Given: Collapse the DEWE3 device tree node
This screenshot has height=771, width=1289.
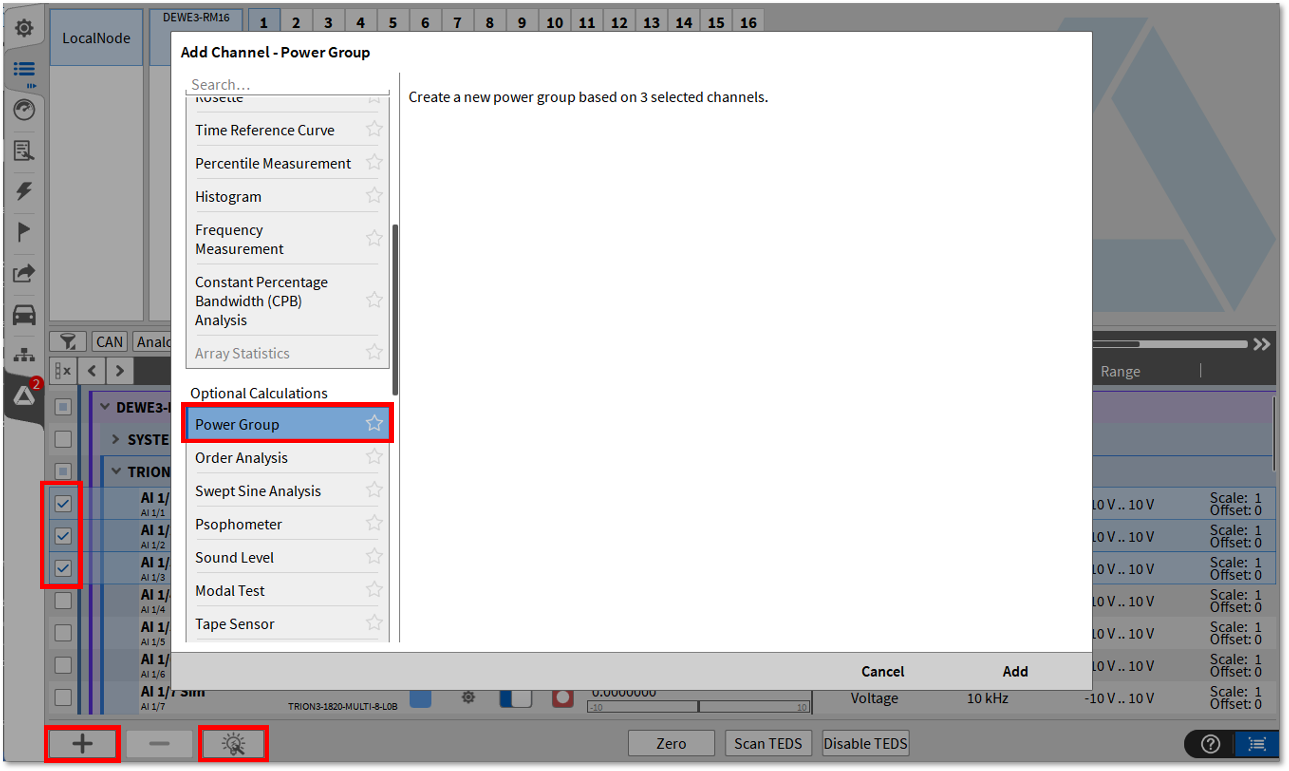Looking at the screenshot, I should coord(105,407).
